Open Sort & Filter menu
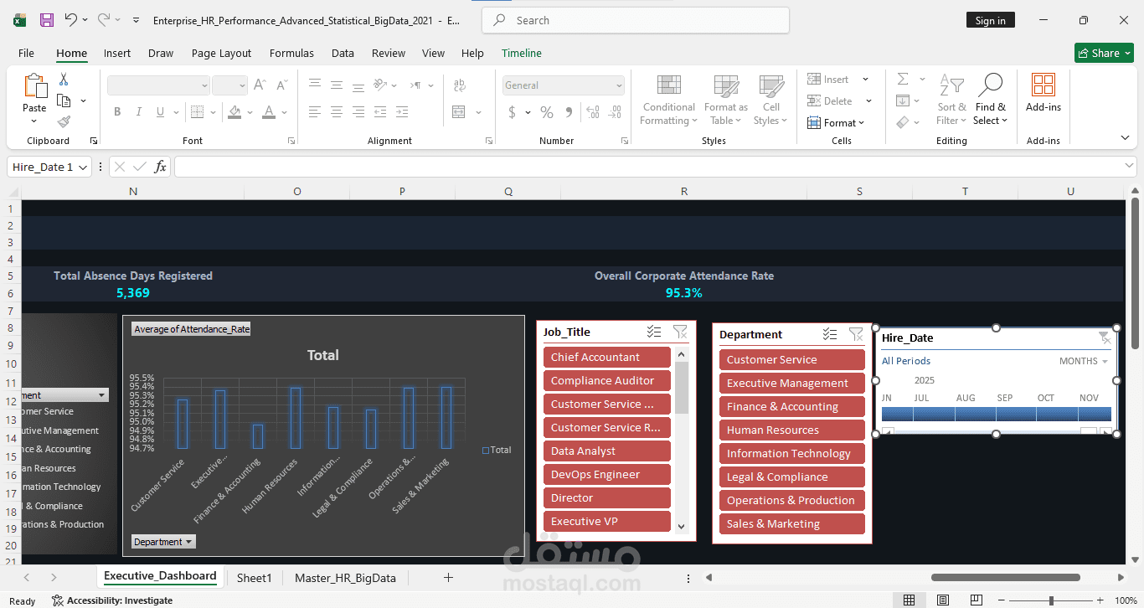The width and height of the screenshot is (1144, 608). click(951, 100)
